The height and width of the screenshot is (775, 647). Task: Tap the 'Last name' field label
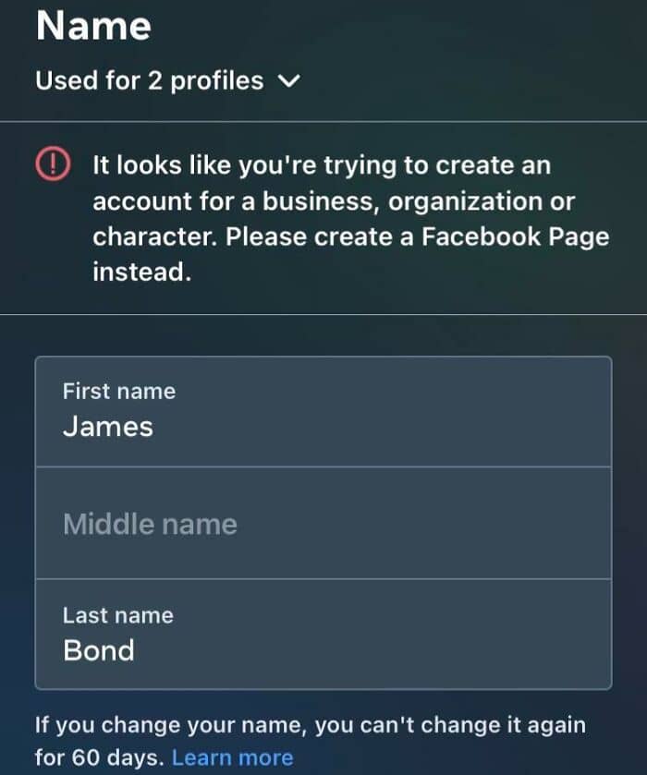click(118, 615)
